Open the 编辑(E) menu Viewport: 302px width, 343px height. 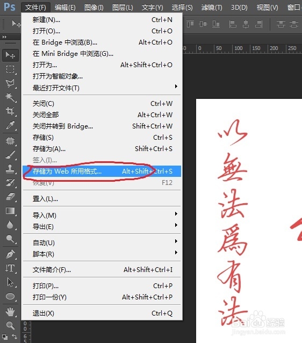65,8
